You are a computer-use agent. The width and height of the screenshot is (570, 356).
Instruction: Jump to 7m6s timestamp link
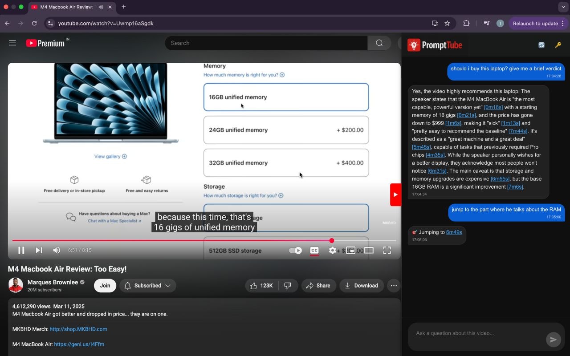point(515,187)
